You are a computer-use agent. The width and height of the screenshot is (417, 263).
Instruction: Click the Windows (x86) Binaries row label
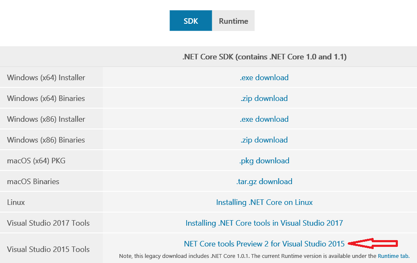coord(46,140)
